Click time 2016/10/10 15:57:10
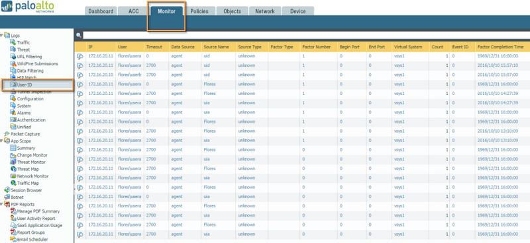This screenshot has height=243, width=530. (x=498, y=65)
